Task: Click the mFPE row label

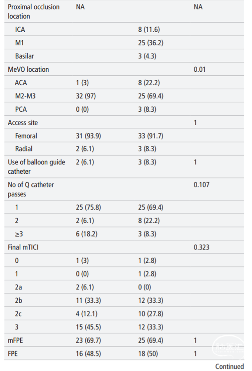Action: [15, 340]
